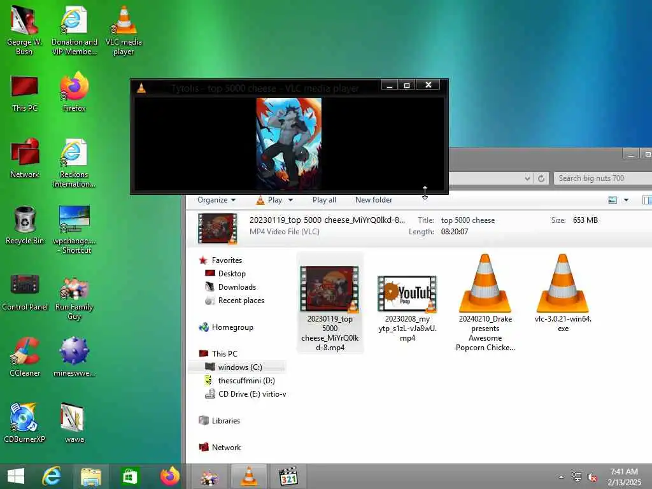The image size is (652, 489).
Task: Open Libraries in navigation pane
Action: coord(226,421)
